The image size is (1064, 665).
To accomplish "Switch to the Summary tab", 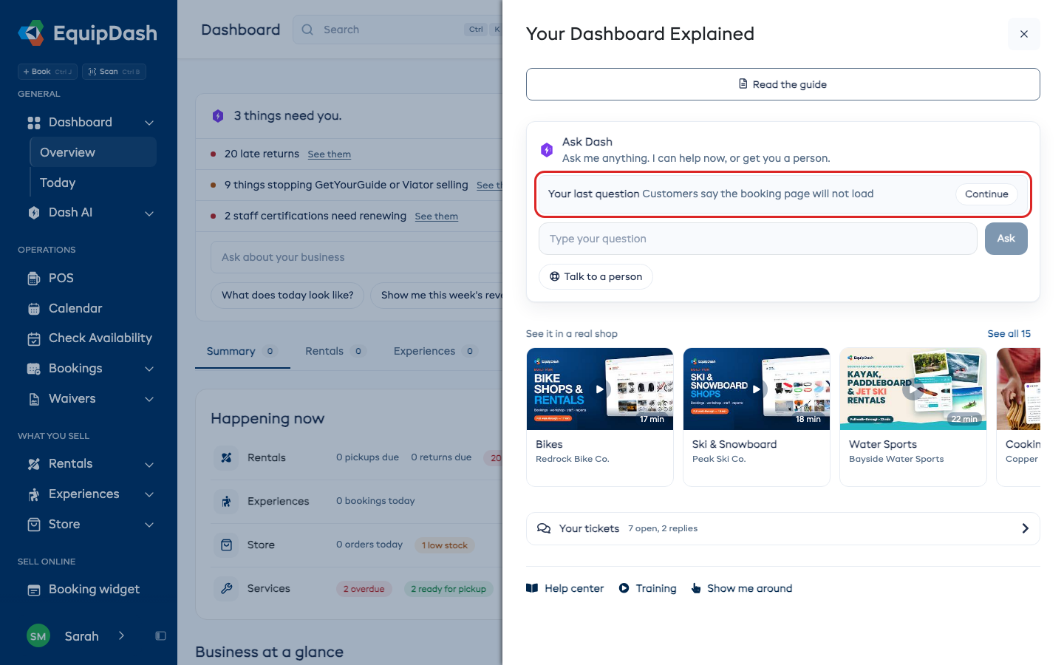I will pyautogui.click(x=242, y=351).
